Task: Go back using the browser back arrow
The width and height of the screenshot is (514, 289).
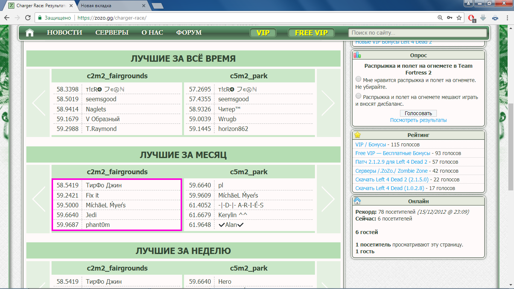Action: 7,18
